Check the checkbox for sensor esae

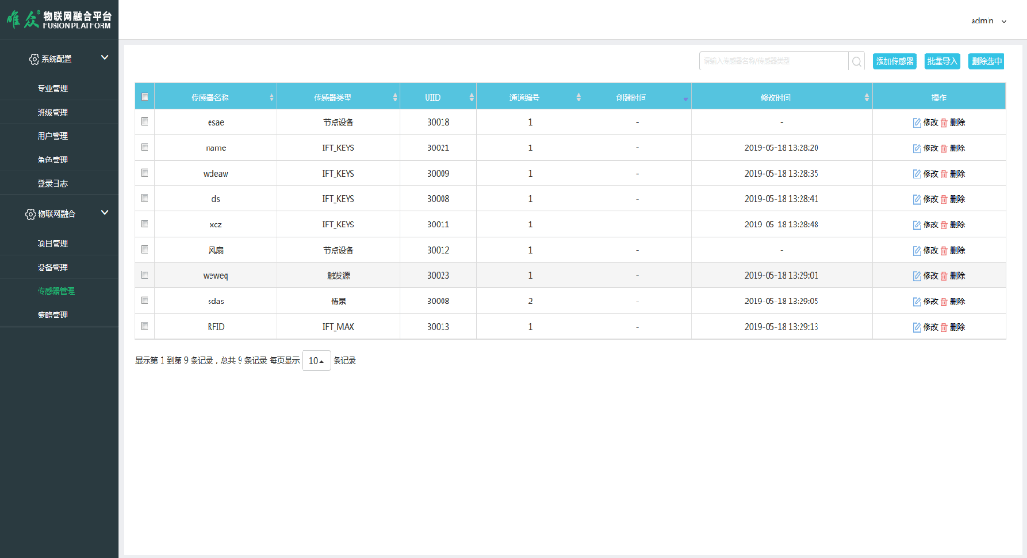pyautogui.click(x=145, y=122)
